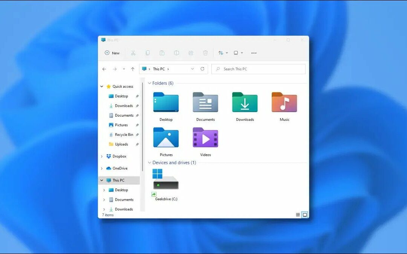
Task: Select the Geekdrive (C:) drive
Action: point(166,185)
